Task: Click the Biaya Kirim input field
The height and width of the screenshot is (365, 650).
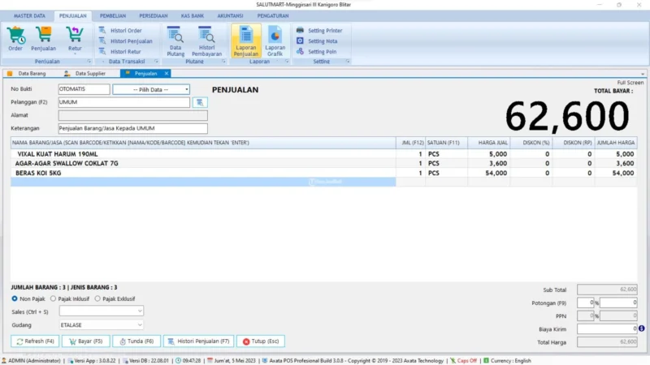Action: click(x=606, y=328)
